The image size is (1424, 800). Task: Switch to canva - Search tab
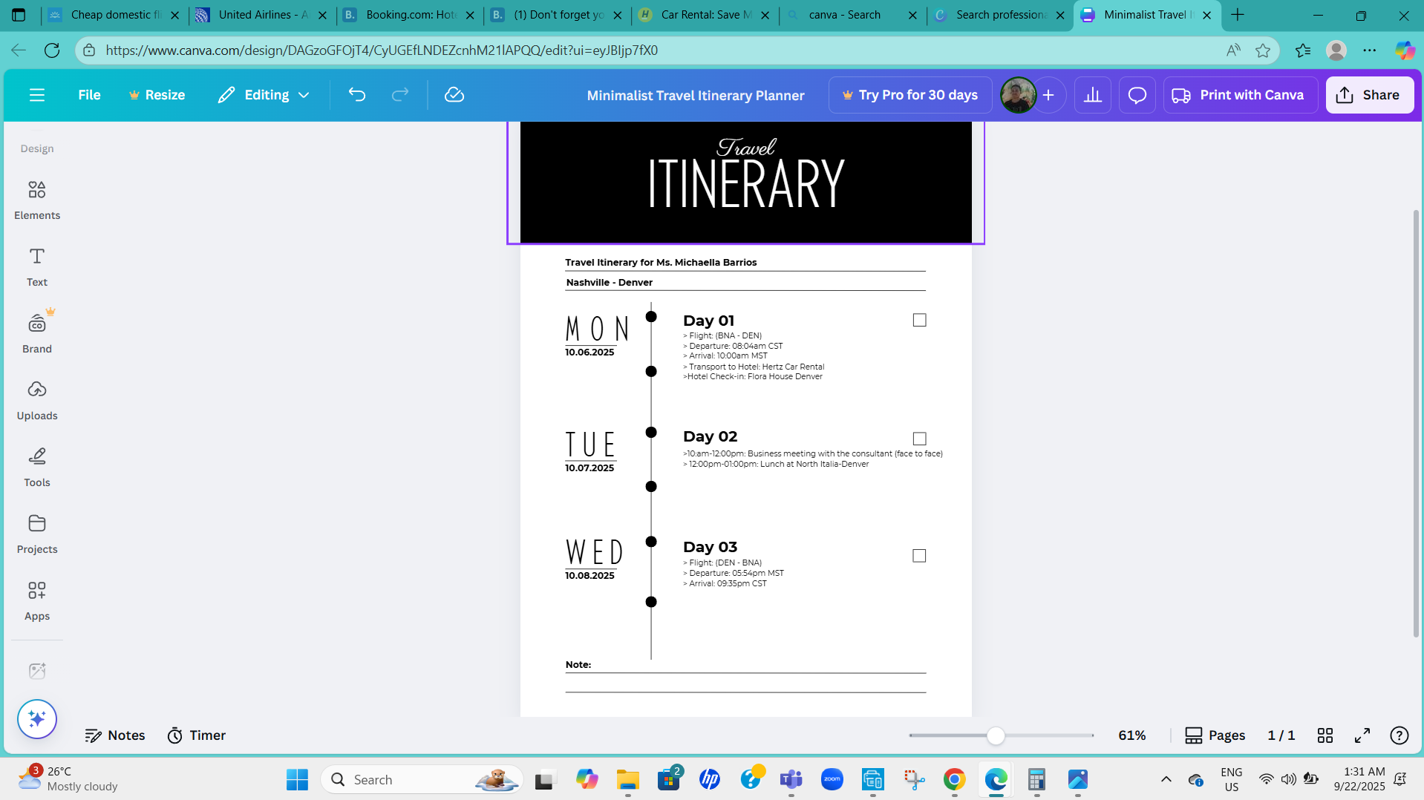click(853, 15)
